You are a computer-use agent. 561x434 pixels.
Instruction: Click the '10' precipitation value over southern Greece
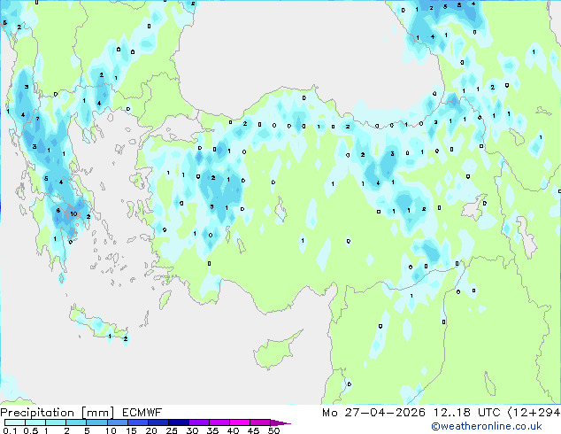(x=73, y=213)
